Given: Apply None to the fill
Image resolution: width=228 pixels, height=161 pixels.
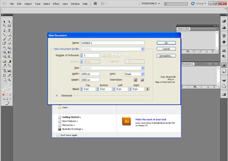Looking at the screenshot, I should (10, 95).
